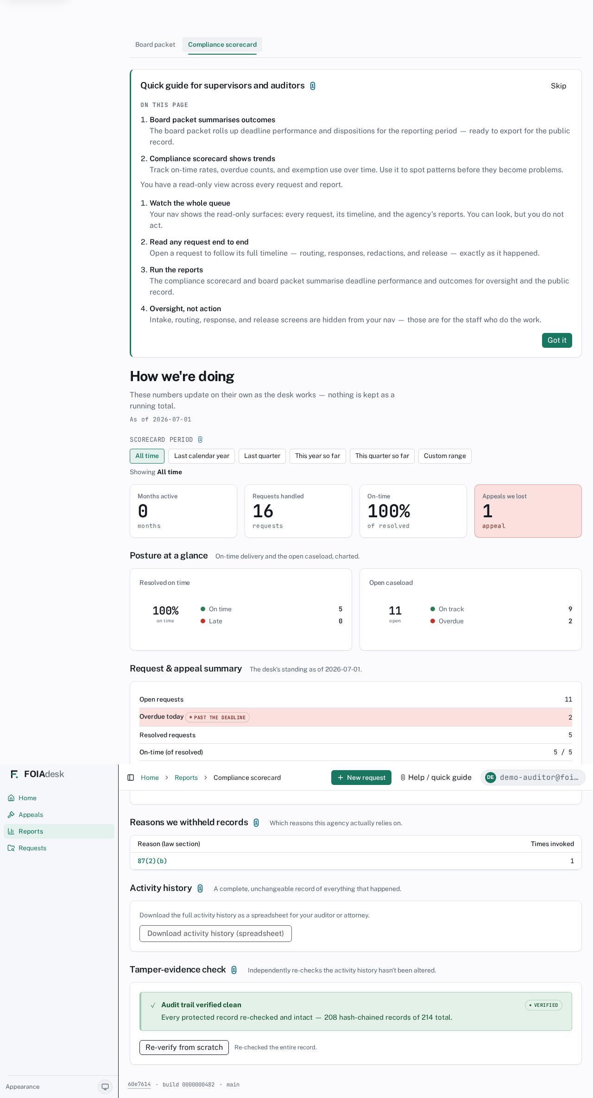The width and height of the screenshot is (593, 1098).
Task: Click the Reason (law section) column header
Action: pyautogui.click(x=169, y=844)
